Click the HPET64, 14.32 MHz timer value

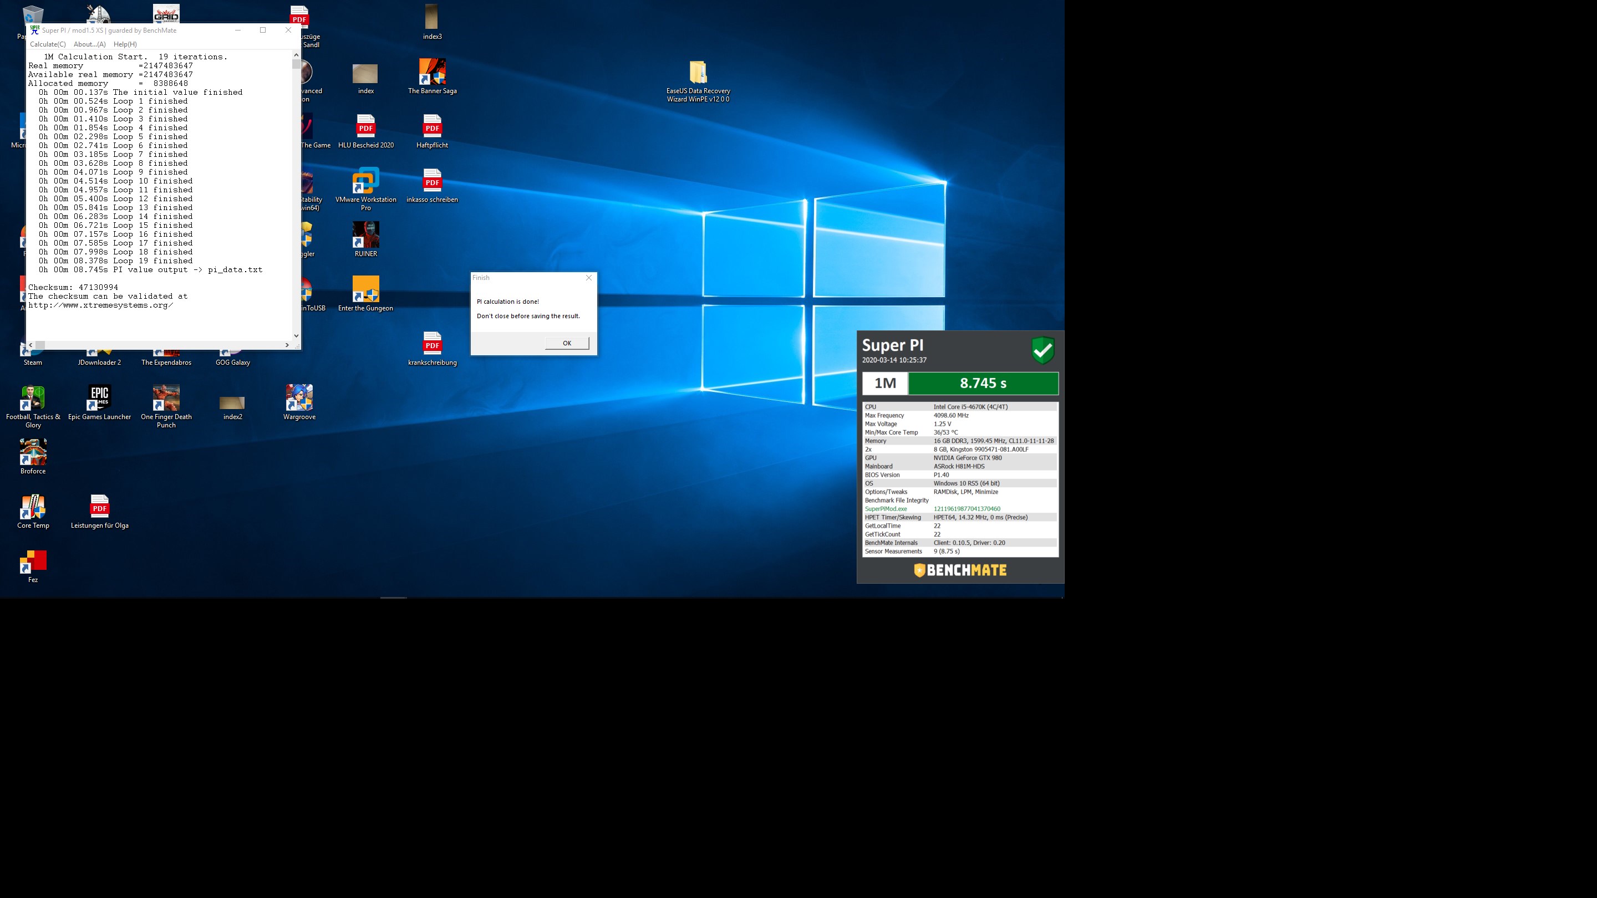click(981, 518)
